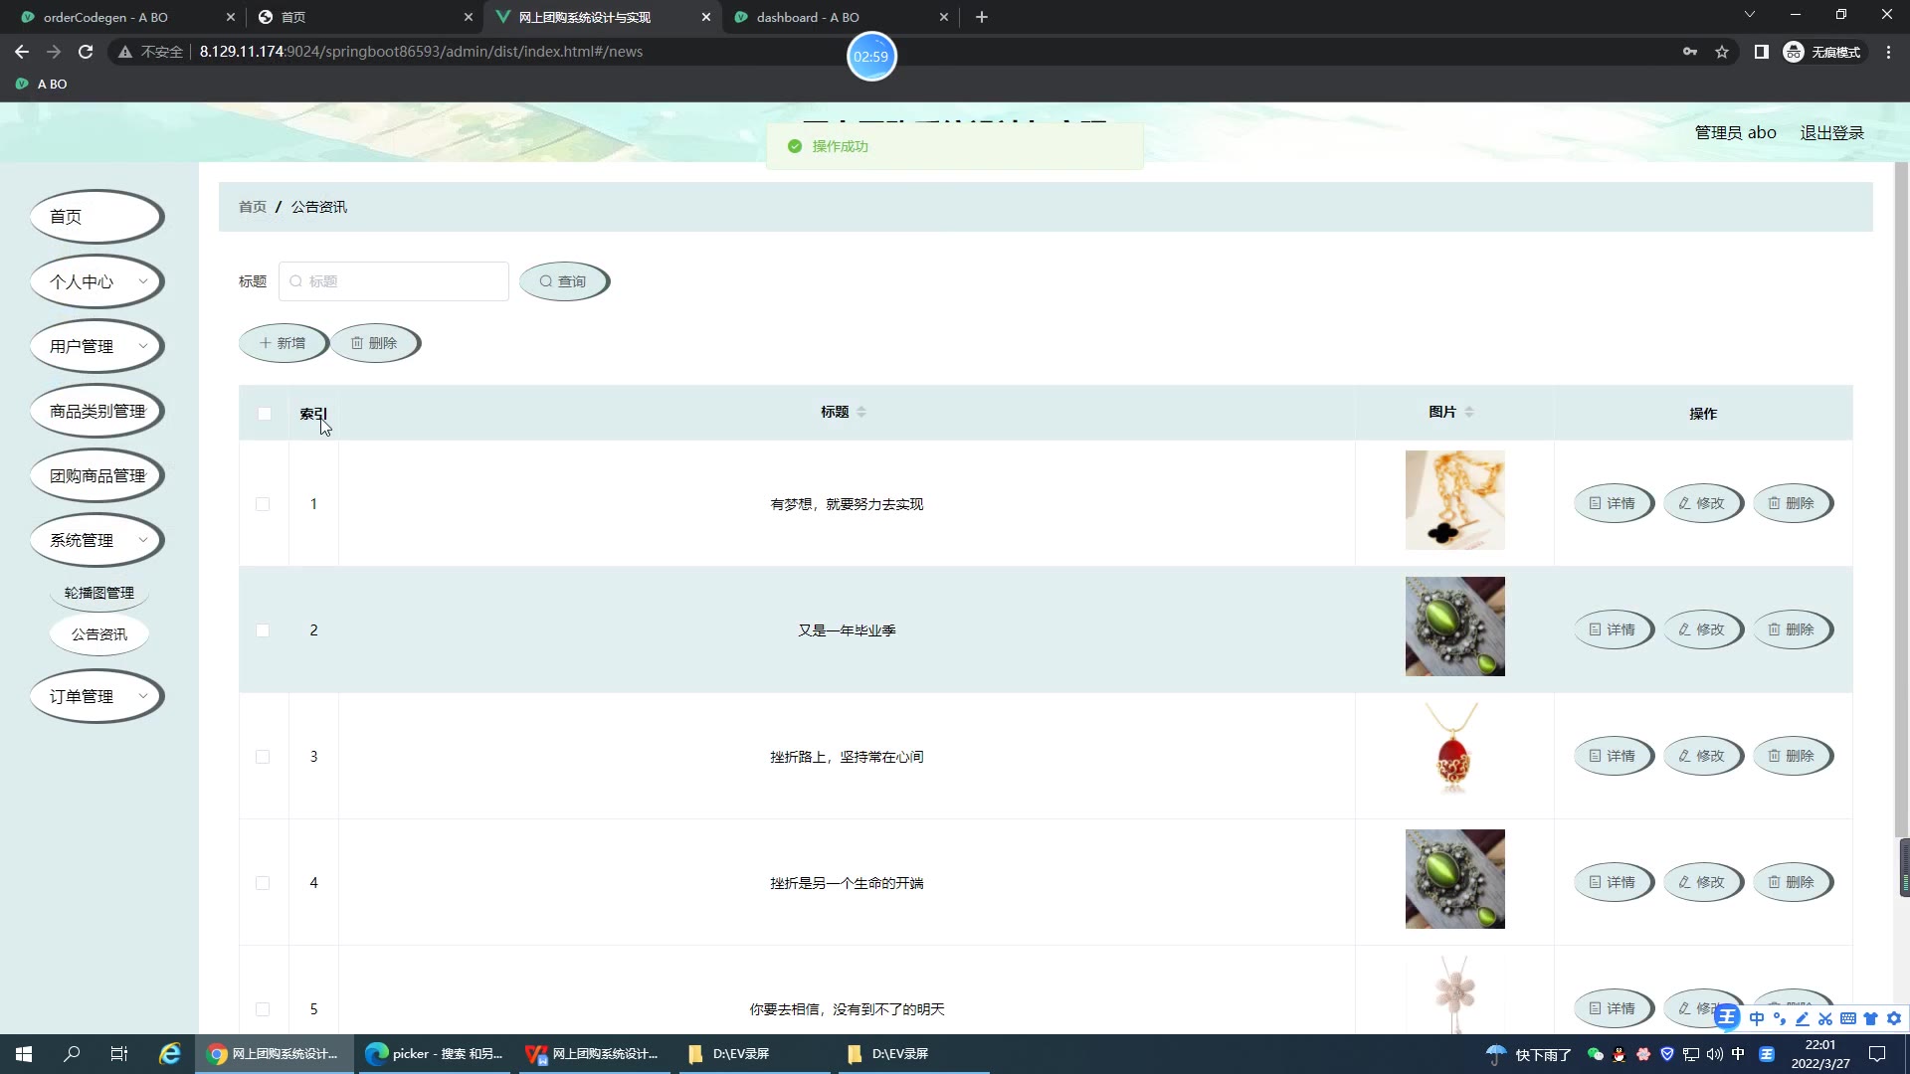Switch to the dashboard - A BO tab

(x=808, y=17)
